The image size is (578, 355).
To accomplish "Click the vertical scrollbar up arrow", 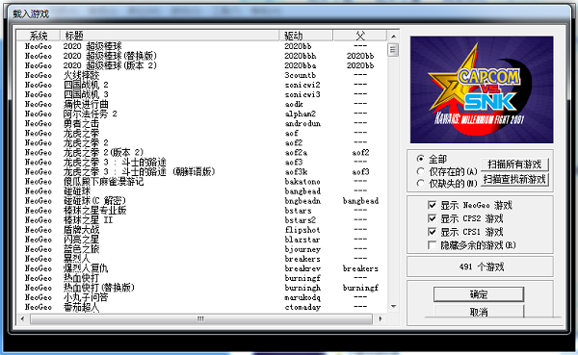I will pyautogui.click(x=393, y=37).
